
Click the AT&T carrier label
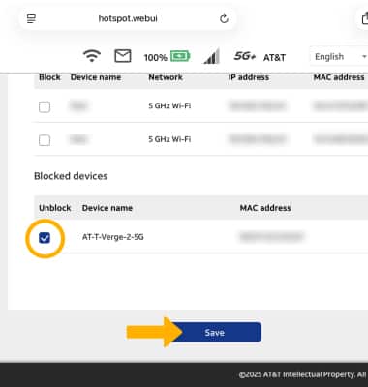point(274,58)
